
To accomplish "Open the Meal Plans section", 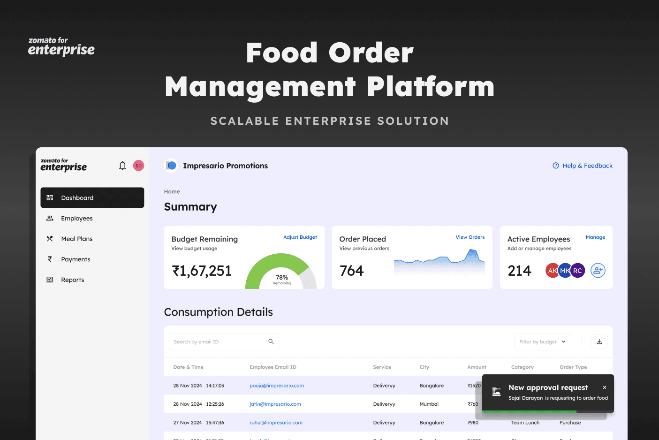I will point(92,239).
